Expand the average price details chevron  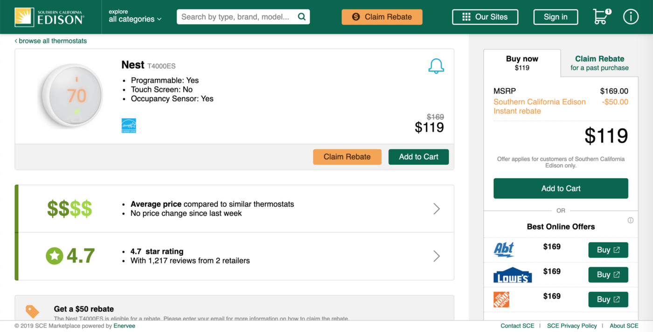click(437, 208)
